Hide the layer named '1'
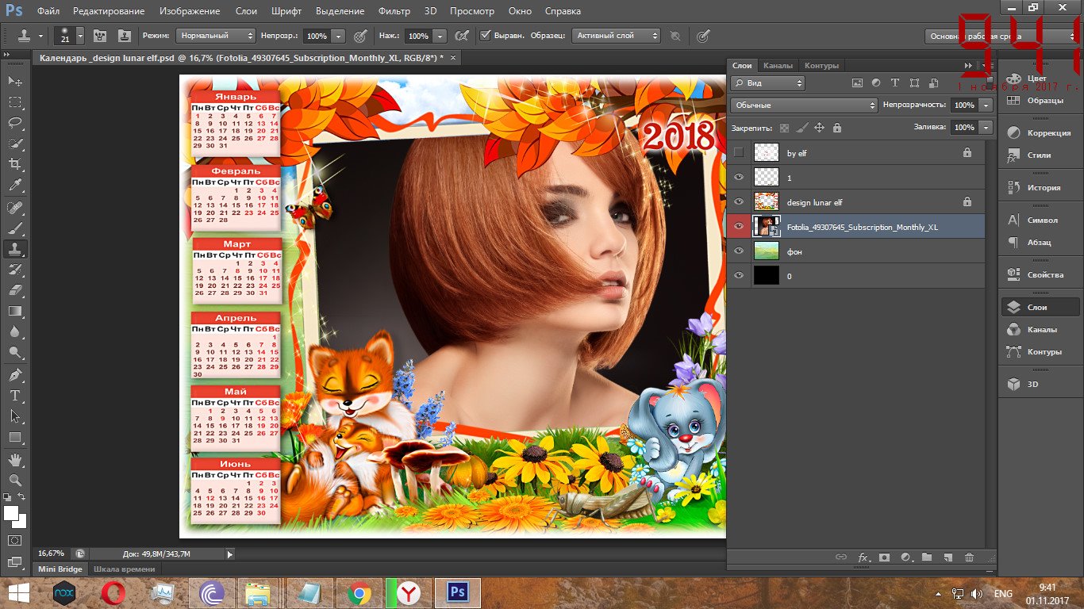1084x609 pixels. coord(740,178)
